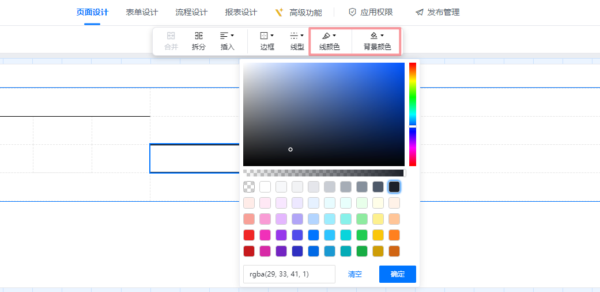Image resolution: width=600 pixels, height=292 pixels.
Task: Click the Background color (背景颜色) fill icon
Action: pyautogui.click(x=374, y=36)
